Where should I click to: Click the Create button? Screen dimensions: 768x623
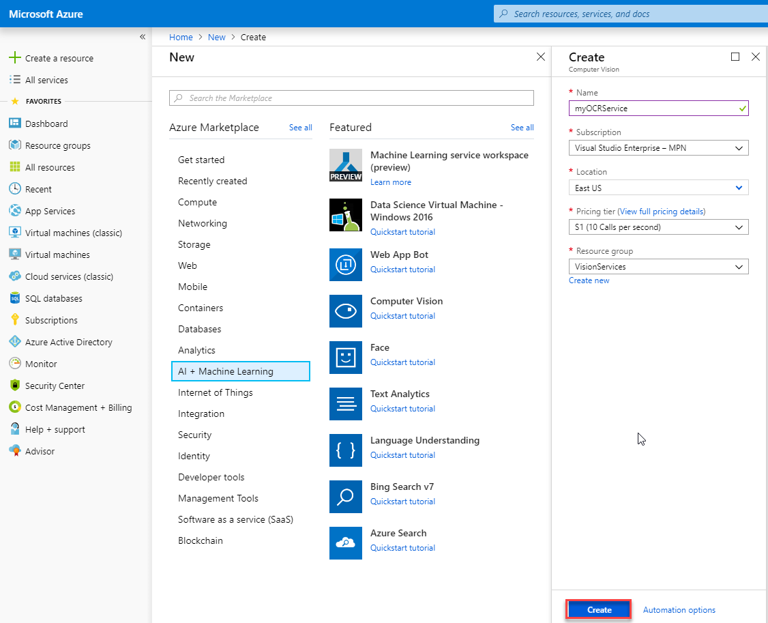coord(598,609)
